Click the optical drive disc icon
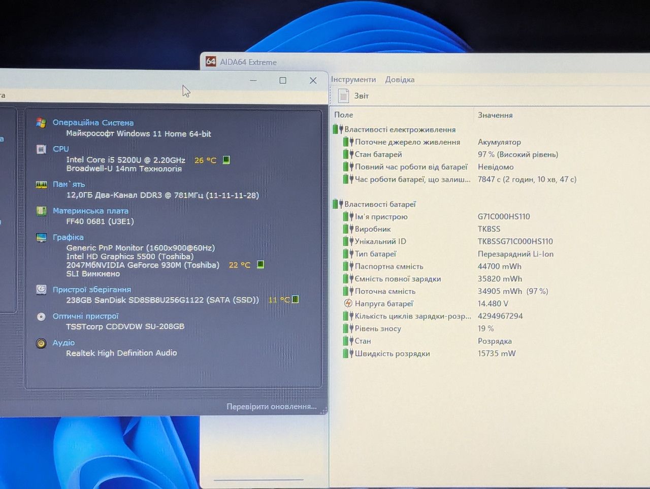650x489 pixels. click(41, 316)
